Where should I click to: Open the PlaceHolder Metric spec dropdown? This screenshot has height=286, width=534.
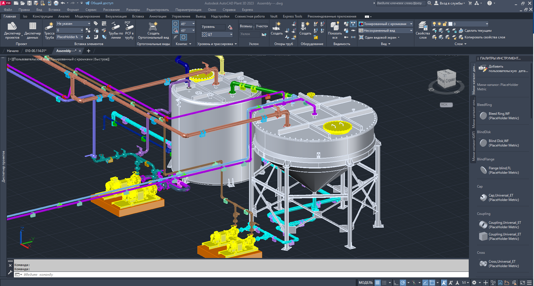tap(70, 37)
